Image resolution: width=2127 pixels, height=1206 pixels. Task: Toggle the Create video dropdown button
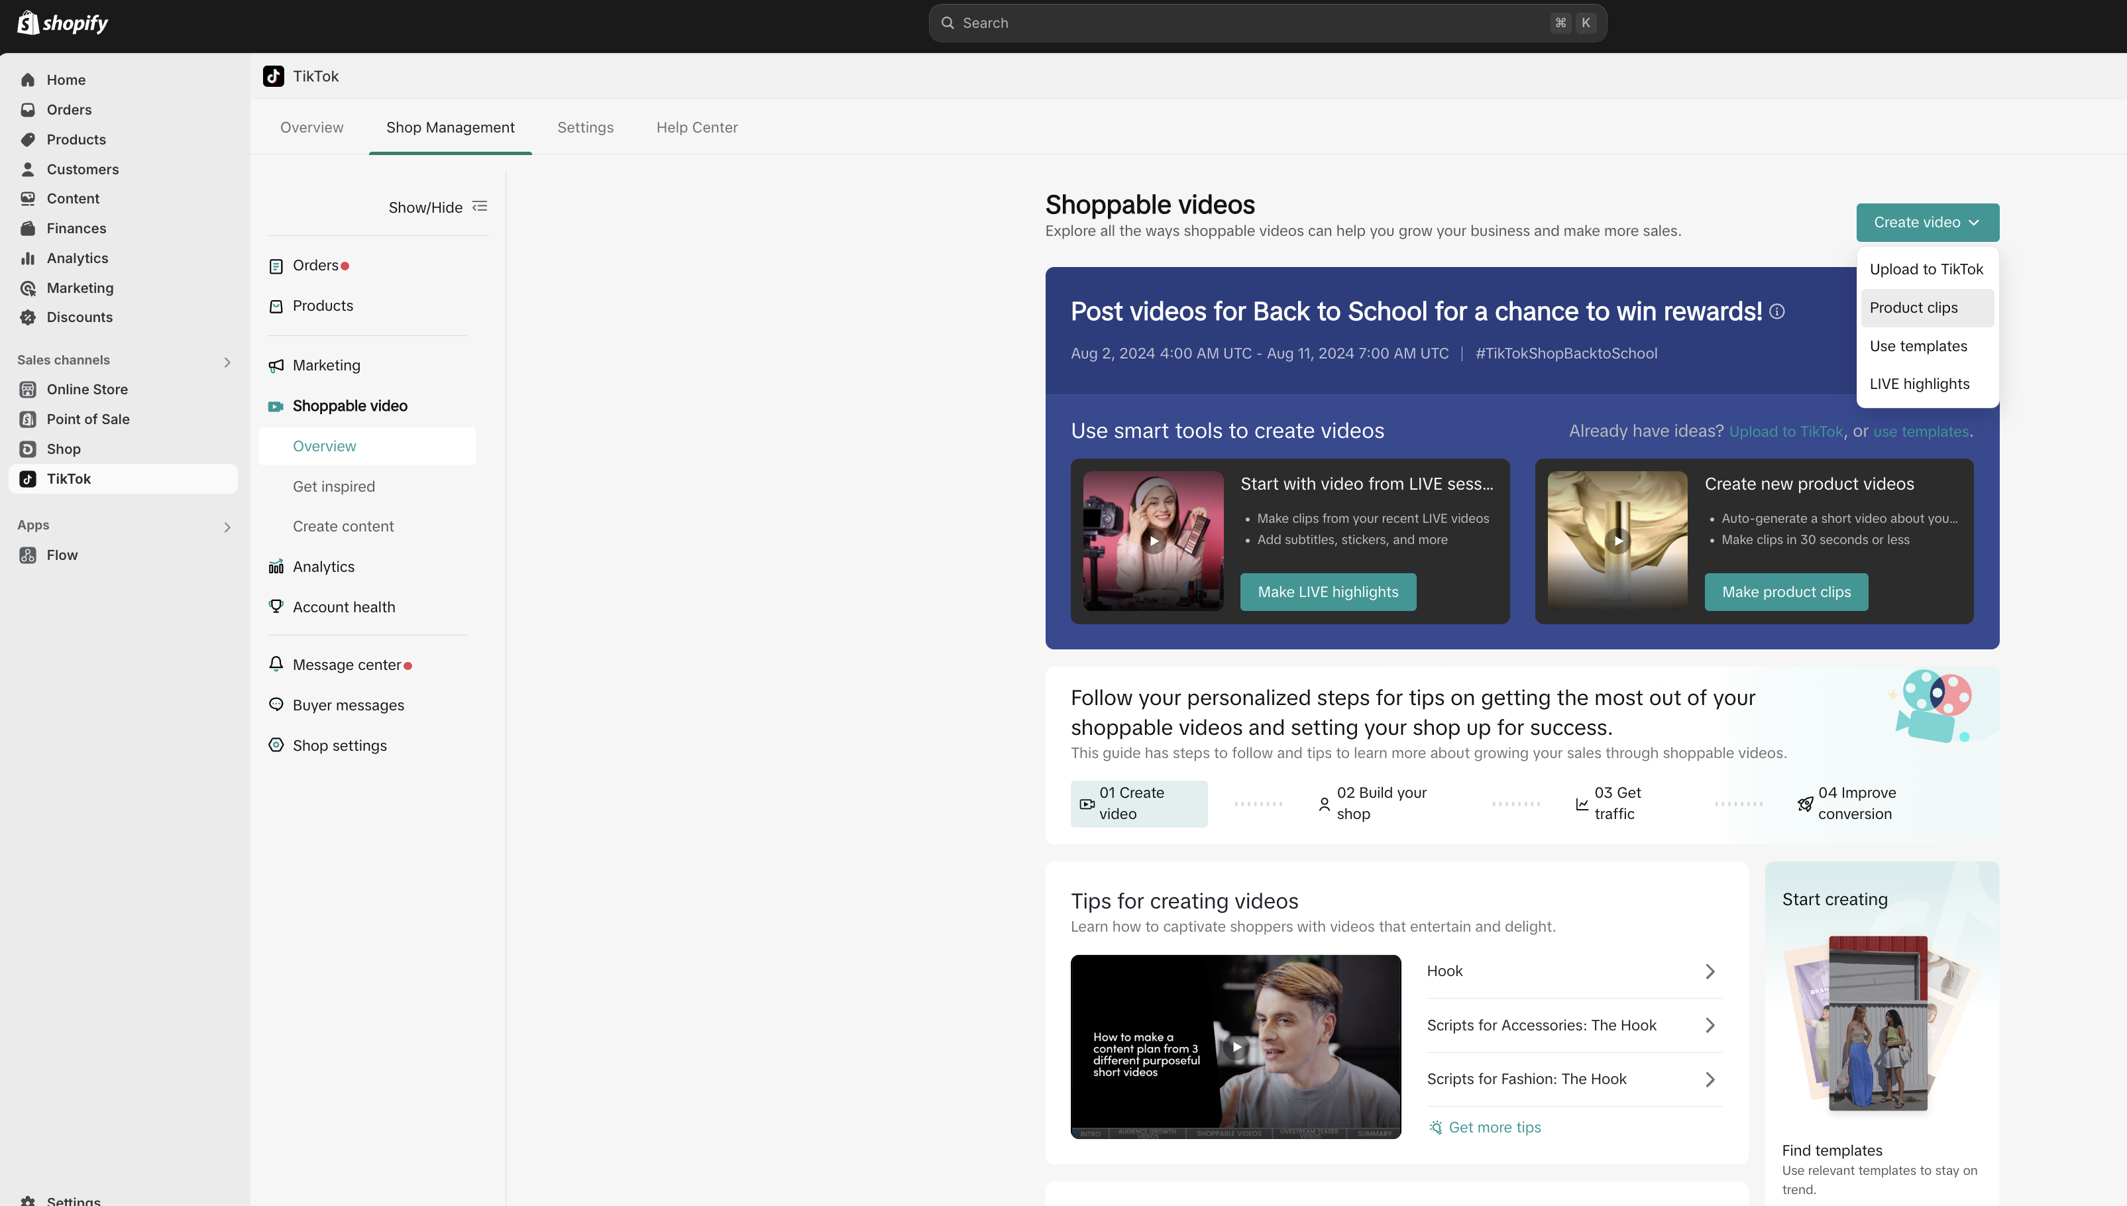pyautogui.click(x=1927, y=222)
